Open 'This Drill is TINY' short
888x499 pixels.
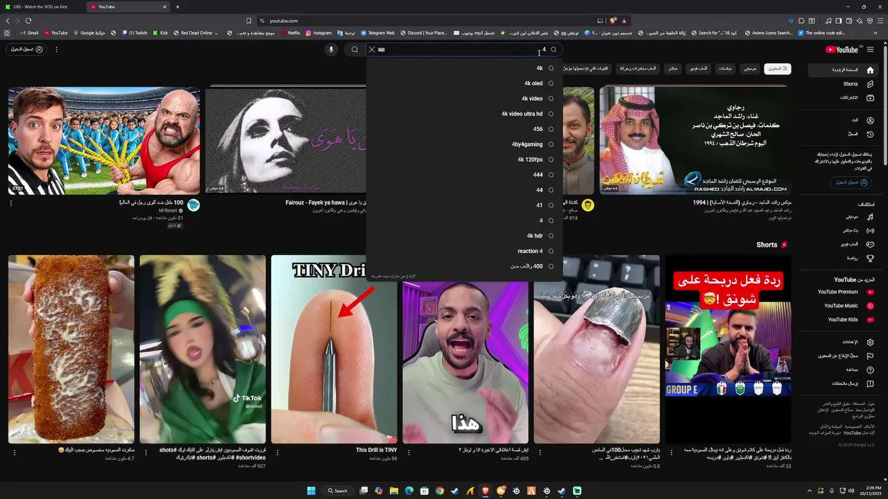334,349
